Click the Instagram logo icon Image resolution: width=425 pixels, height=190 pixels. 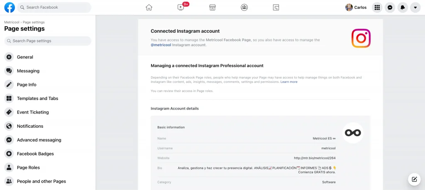(361, 38)
